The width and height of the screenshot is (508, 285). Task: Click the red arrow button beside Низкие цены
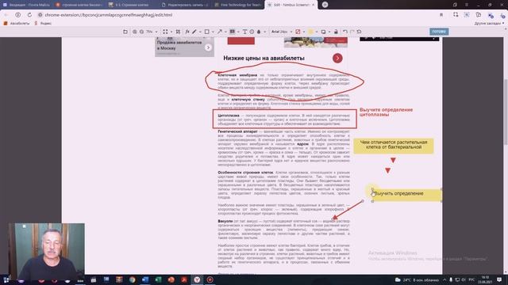click(337, 58)
